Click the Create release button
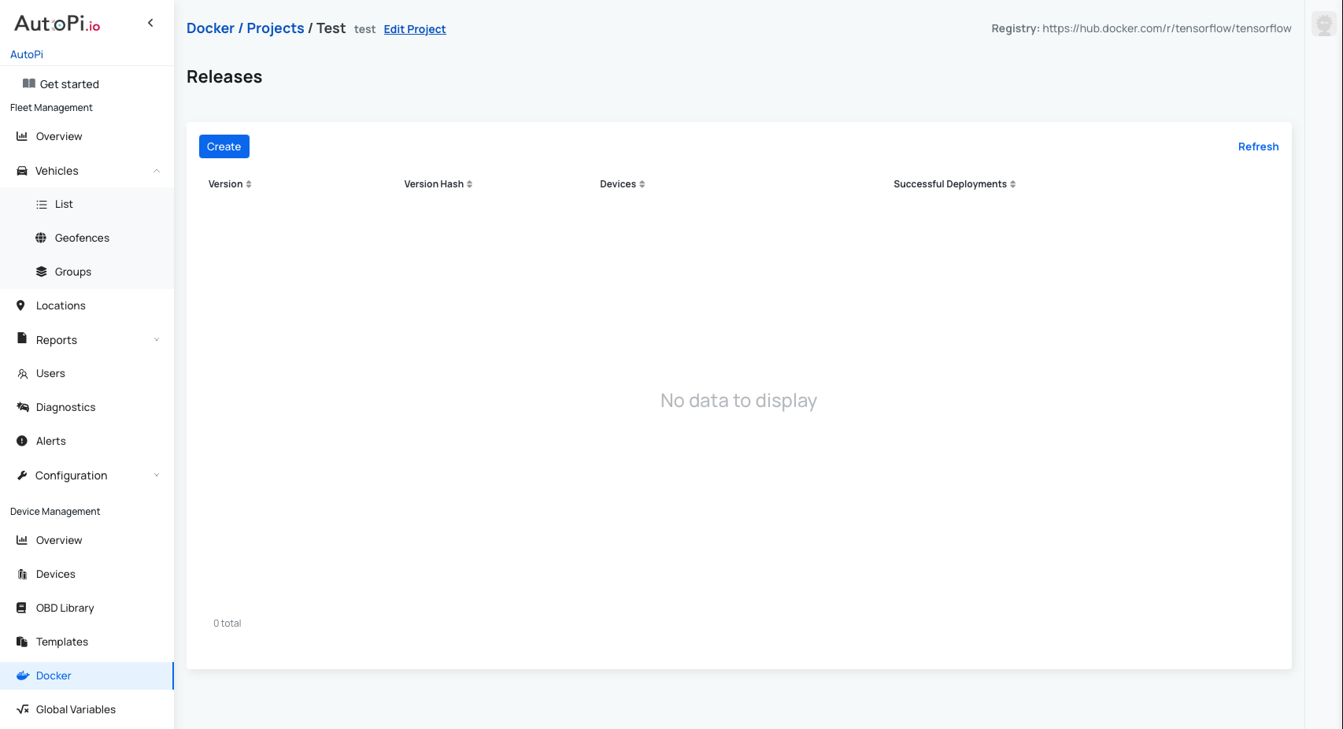The height and width of the screenshot is (729, 1343). tap(224, 146)
